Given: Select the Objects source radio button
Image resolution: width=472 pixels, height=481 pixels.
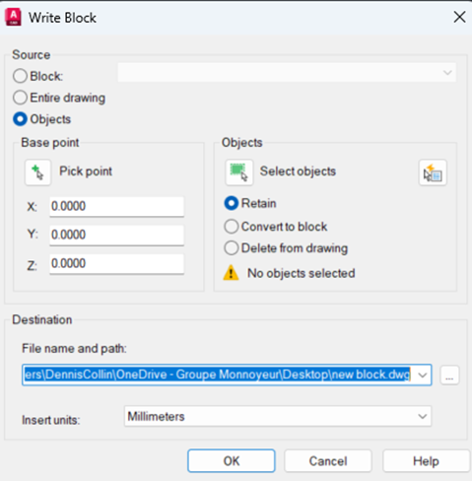Looking at the screenshot, I should pyautogui.click(x=20, y=119).
